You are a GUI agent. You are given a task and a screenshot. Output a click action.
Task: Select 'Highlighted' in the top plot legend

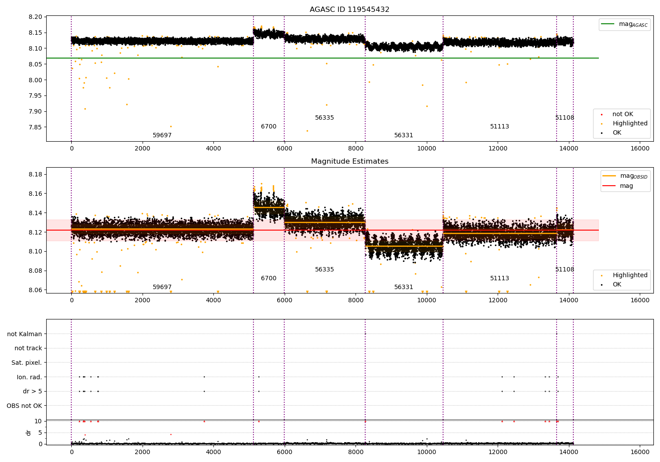pyautogui.click(x=625, y=124)
